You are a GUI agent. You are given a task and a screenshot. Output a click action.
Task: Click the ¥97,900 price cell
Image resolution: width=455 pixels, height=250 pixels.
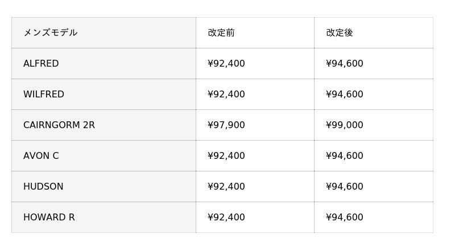(226, 125)
